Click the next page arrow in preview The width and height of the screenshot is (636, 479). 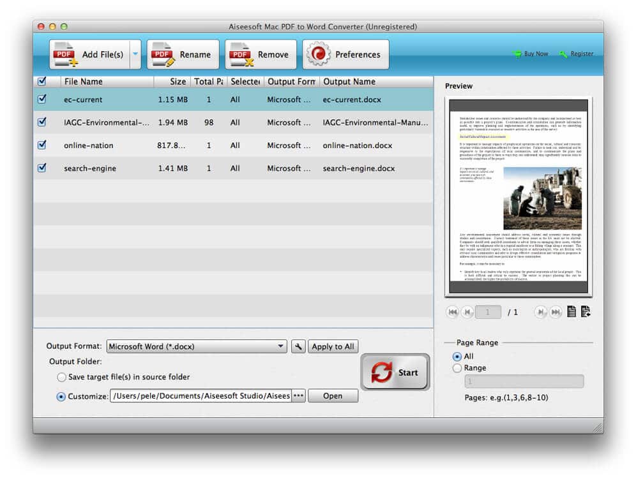click(x=541, y=312)
